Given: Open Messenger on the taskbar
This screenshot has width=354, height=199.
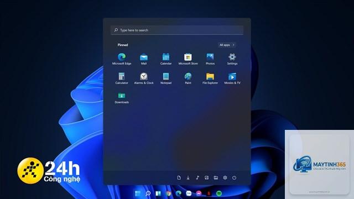Looking at the screenshot, I should pyautogui.click(x=199, y=193).
